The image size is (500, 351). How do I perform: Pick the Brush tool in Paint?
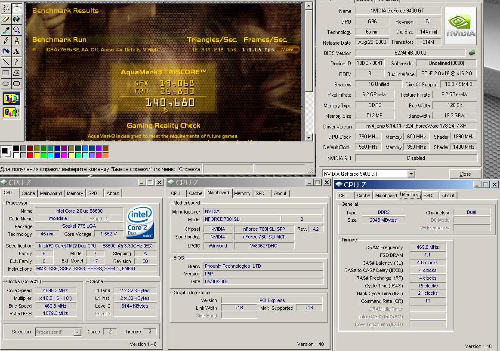tap(17, 40)
